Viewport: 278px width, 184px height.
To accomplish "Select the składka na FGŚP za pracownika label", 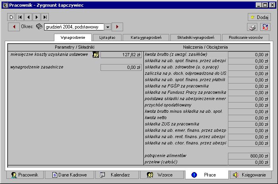I will (177, 86).
